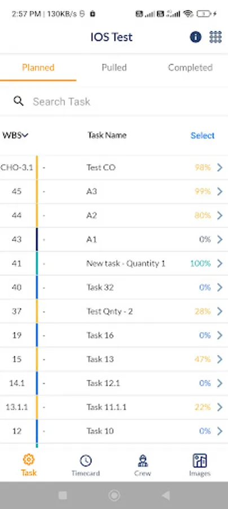Open the grid apps menu icon
The height and width of the screenshot is (509, 228).
click(x=216, y=37)
